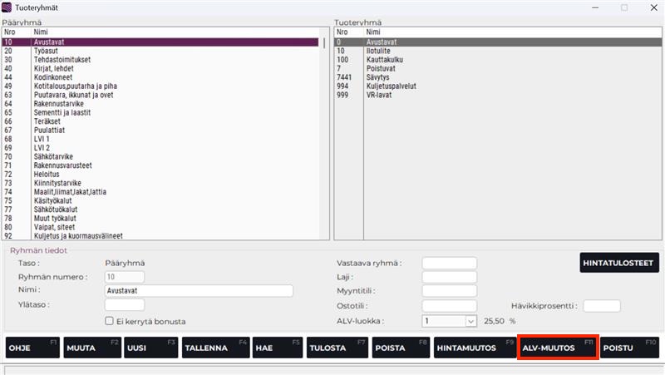
Task: Expand the ALV-luokka dropdown
Action: (470, 320)
